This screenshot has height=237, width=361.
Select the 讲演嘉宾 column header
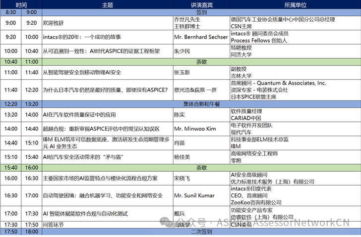pos(201,4)
